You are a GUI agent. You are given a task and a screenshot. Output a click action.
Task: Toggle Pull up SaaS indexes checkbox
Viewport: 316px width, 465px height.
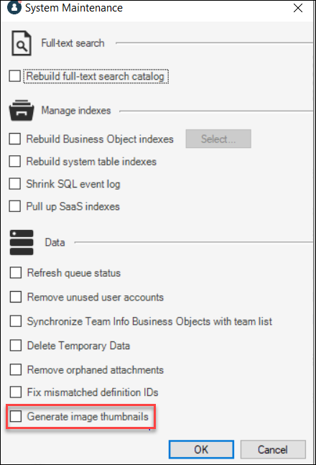point(15,206)
